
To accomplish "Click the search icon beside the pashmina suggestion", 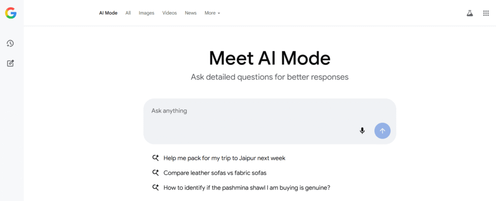I will click(155, 187).
